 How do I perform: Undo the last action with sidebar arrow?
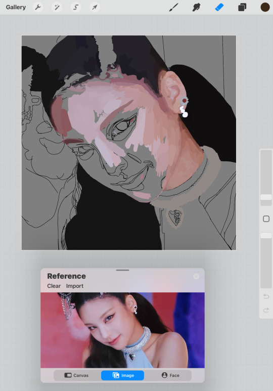pyautogui.click(x=266, y=296)
